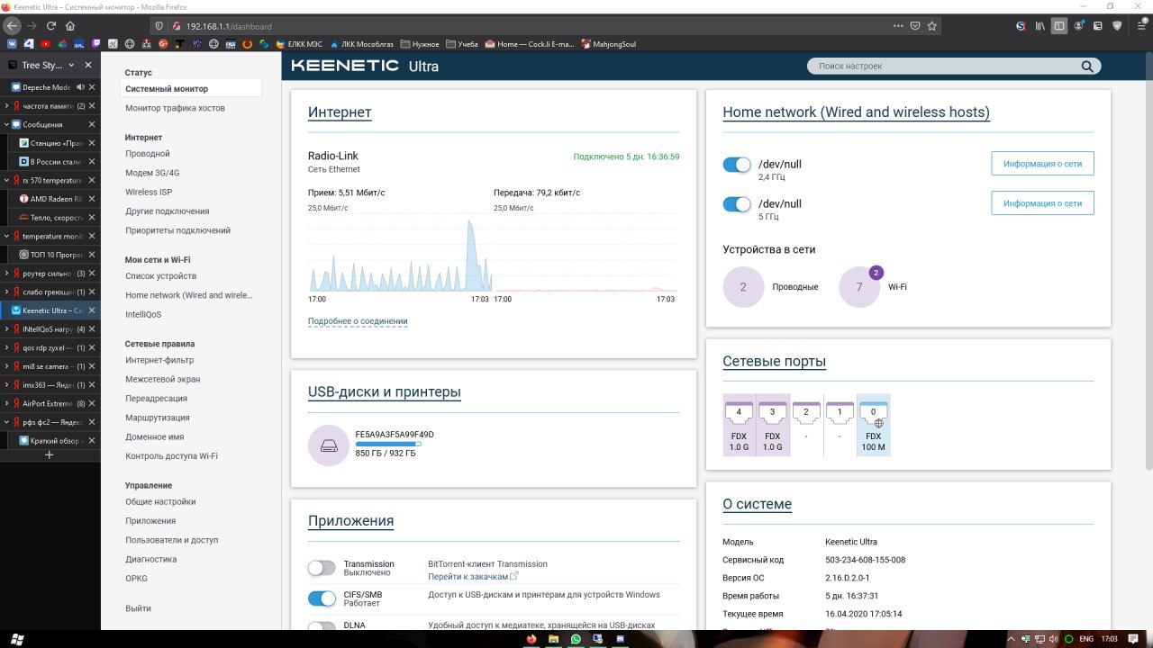The image size is (1153, 648).
Task: Open Firefox from the Windows taskbar
Action: (x=531, y=639)
